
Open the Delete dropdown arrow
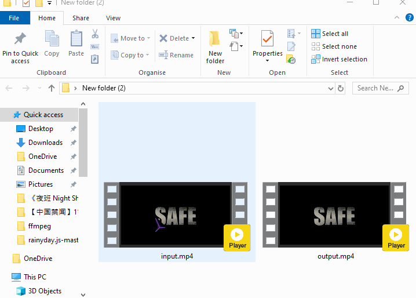pyautogui.click(x=193, y=38)
